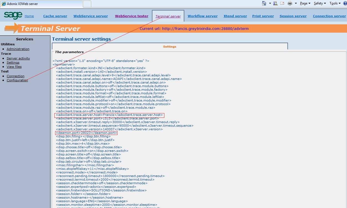Click the adxclient.trace.module.protocol on line

[113, 104]
